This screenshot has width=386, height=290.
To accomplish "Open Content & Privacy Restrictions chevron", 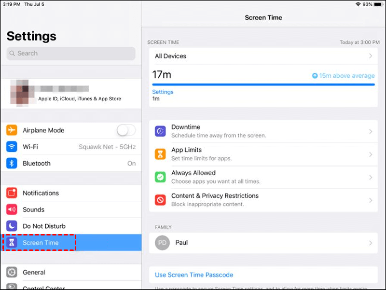I will [x=371, y=200].
